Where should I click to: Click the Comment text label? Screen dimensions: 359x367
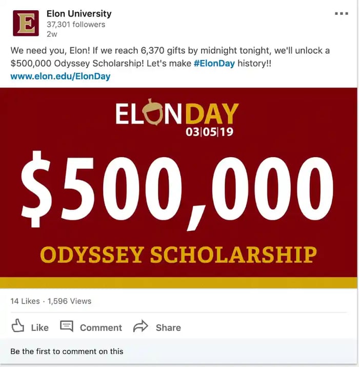pyautogui.click(x=101, y=328)
